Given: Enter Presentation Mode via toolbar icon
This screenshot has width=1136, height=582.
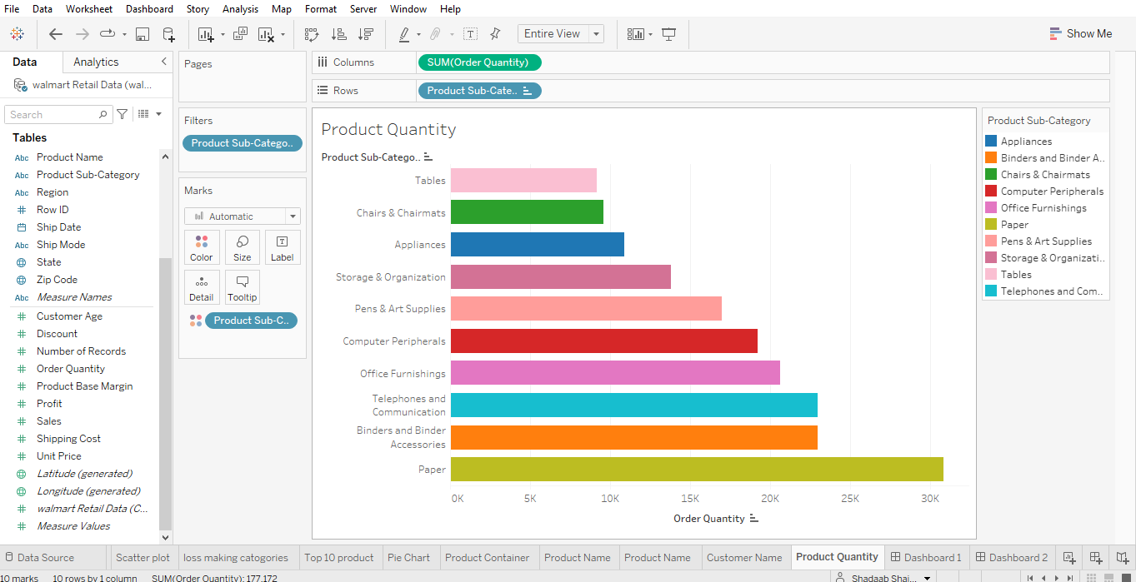Looking at the screenshot, I should click(x=669, y=34).
